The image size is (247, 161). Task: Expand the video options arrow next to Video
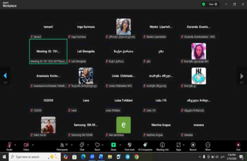(33, 144)
